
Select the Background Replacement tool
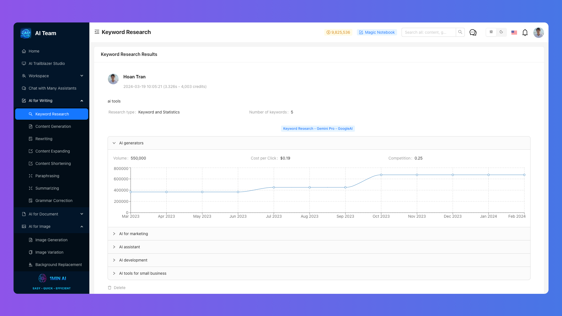pos(58,265)
